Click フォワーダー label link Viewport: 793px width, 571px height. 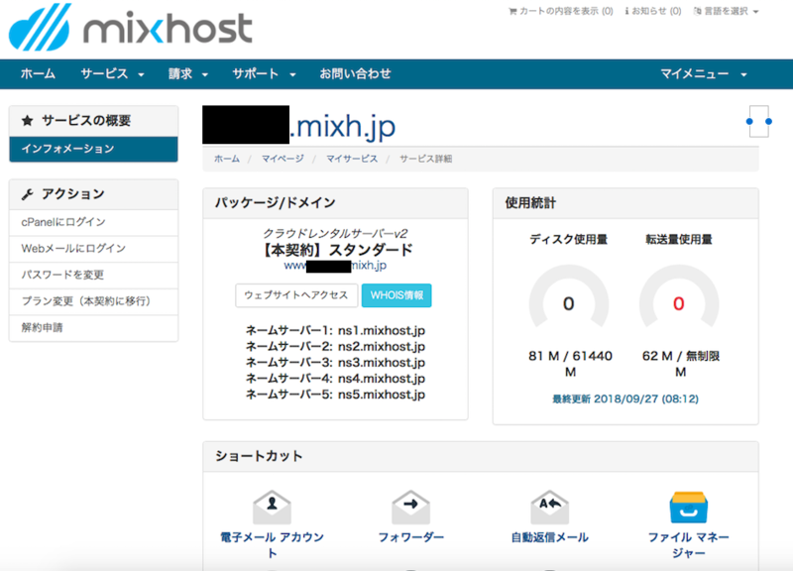point(410,537)
